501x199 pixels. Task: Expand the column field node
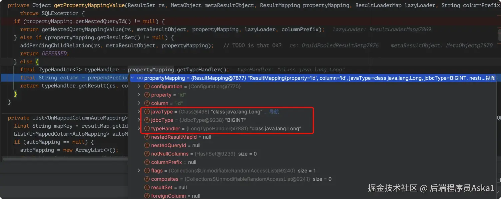pos(139,103)
